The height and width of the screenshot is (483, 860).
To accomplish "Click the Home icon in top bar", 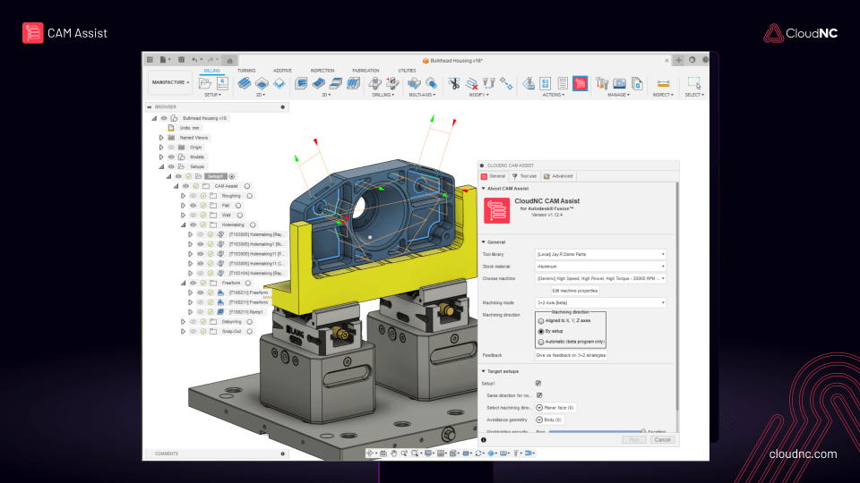I will point(229,60).
